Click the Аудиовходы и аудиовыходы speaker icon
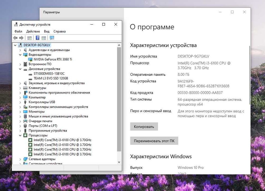Image resolution: width=265 pixels, height=191 pixels. 25,50
